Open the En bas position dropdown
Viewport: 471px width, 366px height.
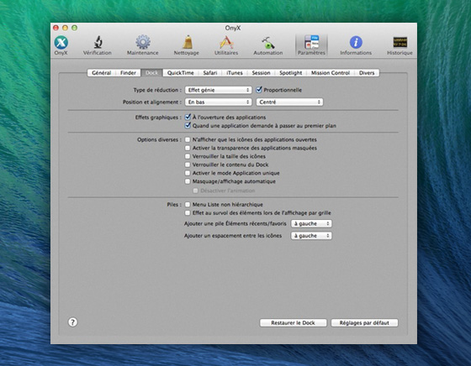click(219, 102)
